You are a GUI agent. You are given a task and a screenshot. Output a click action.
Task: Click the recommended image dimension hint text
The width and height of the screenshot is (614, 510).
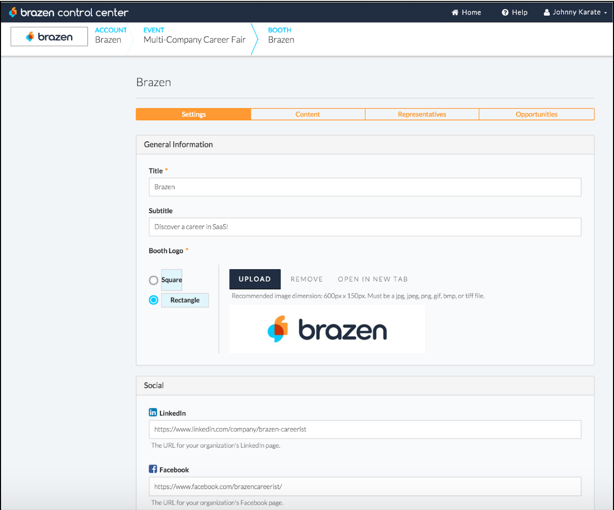point(358,296)
